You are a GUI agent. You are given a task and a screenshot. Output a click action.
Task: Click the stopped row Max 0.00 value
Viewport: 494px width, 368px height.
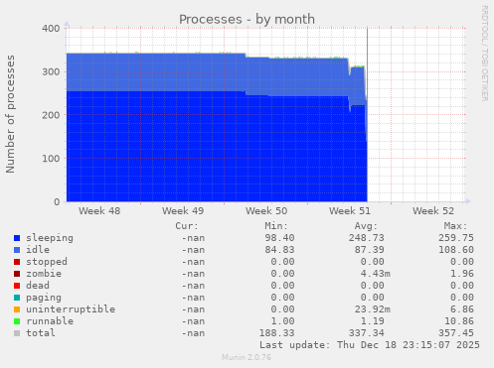click(462, 262)
